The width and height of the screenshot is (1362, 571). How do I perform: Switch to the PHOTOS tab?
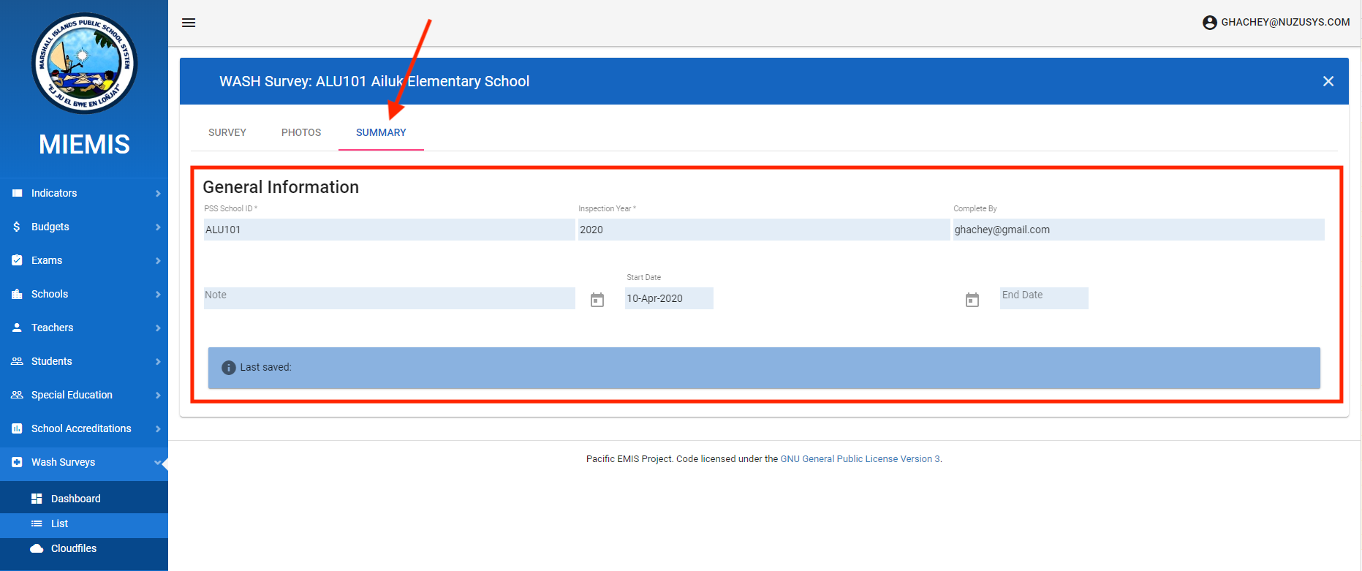pyautogui.click(x=301, y=132)
